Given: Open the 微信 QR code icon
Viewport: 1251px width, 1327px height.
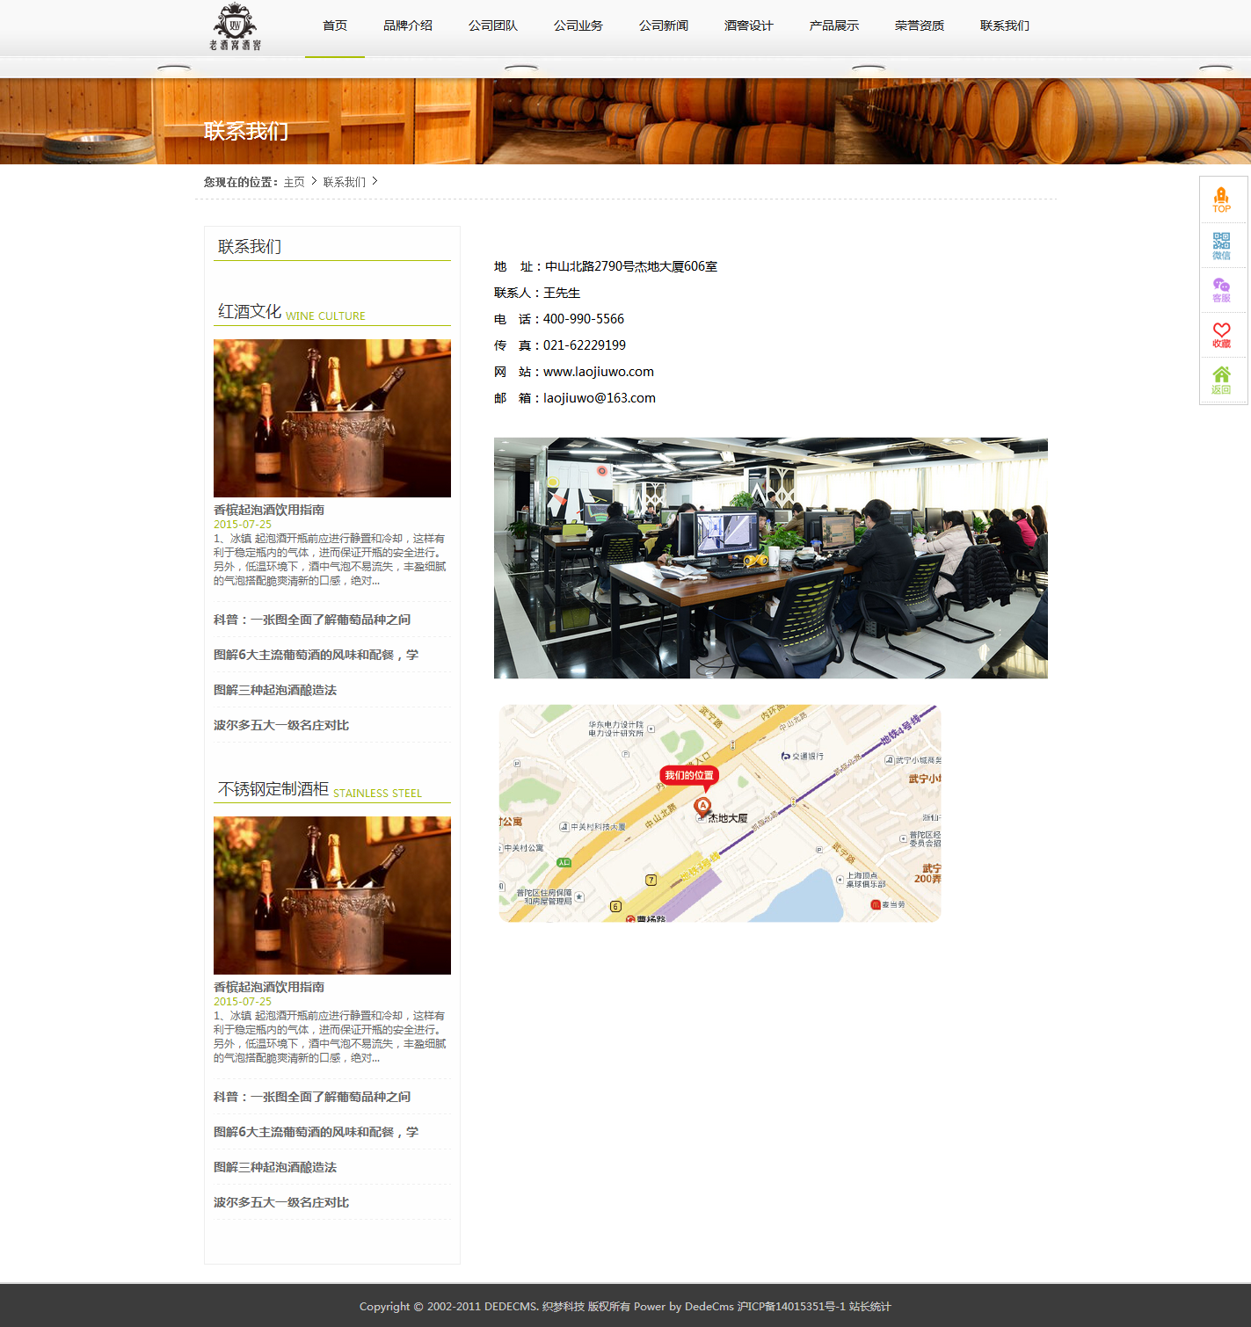Looking at the screenshot, I should (x=1221, y=245).
